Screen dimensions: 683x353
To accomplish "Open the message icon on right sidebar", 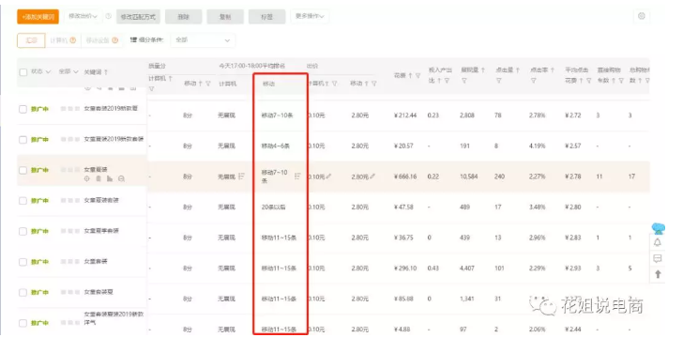I will pos(658,258).
